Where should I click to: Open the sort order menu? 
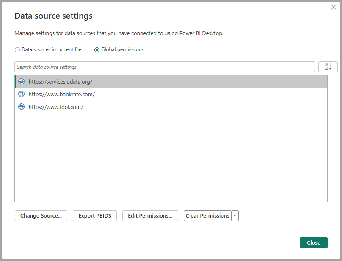328,66
